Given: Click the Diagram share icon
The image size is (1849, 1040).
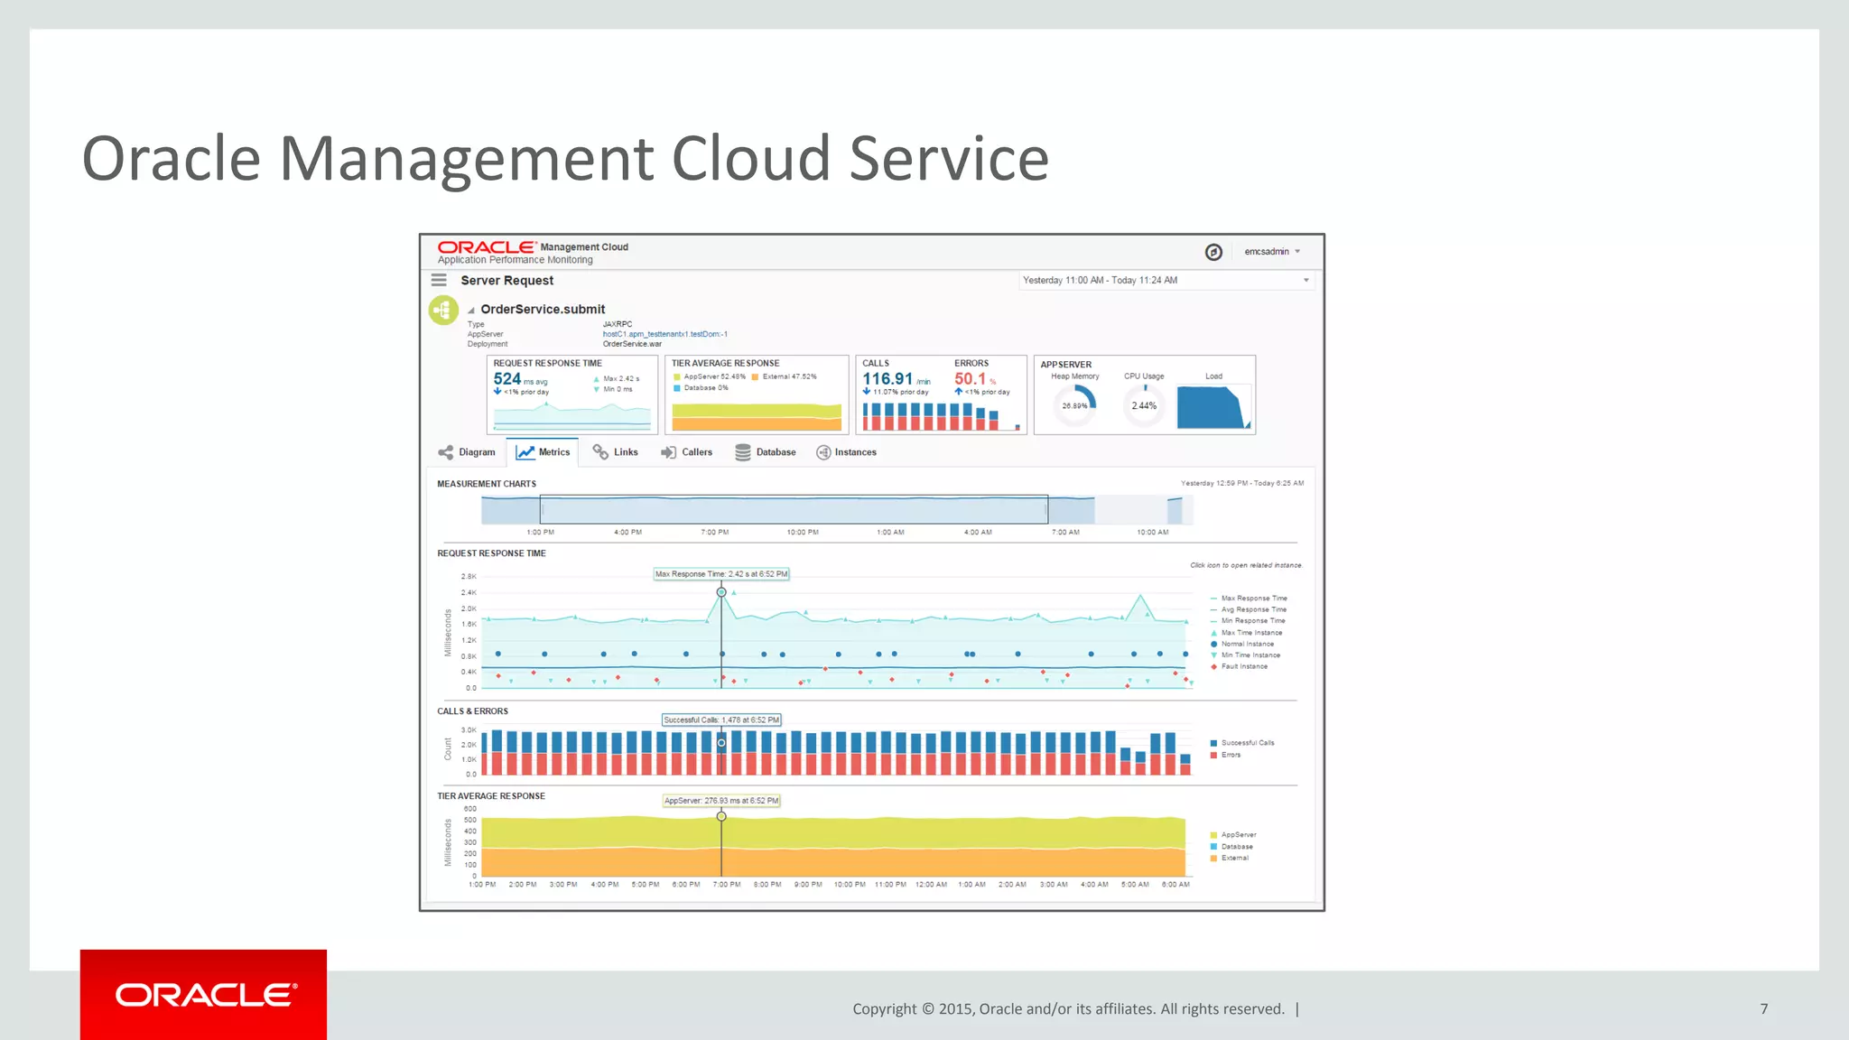Looking at the screenshot, I should [446, 452].
